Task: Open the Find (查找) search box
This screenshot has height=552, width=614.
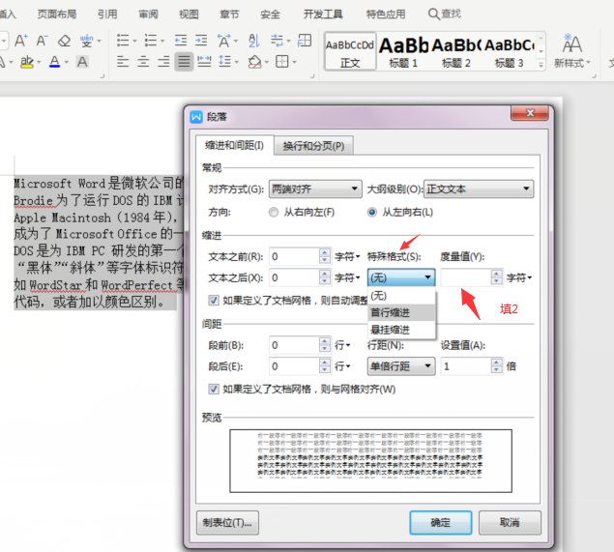Action: click(x=445, y=15)
